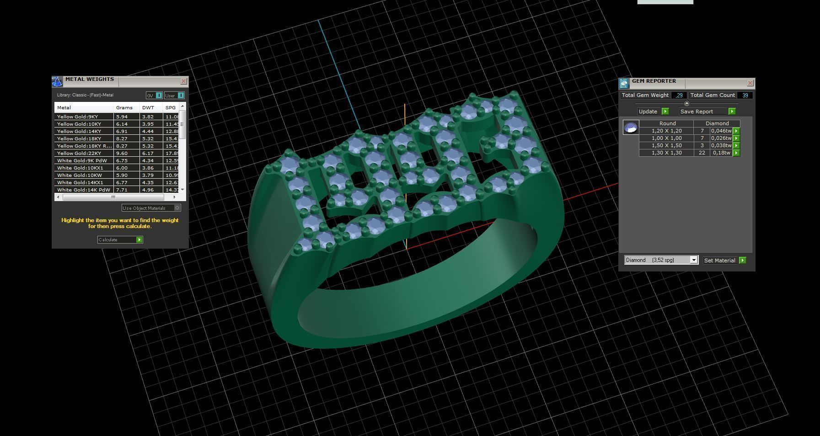Click the metal list scroll-right arrow
The height and width of the screenshot is (436, 820).
point(174,197)
